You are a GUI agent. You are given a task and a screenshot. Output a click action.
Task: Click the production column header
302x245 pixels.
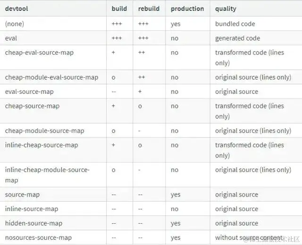pyautogui.click(x=187, y=8)
